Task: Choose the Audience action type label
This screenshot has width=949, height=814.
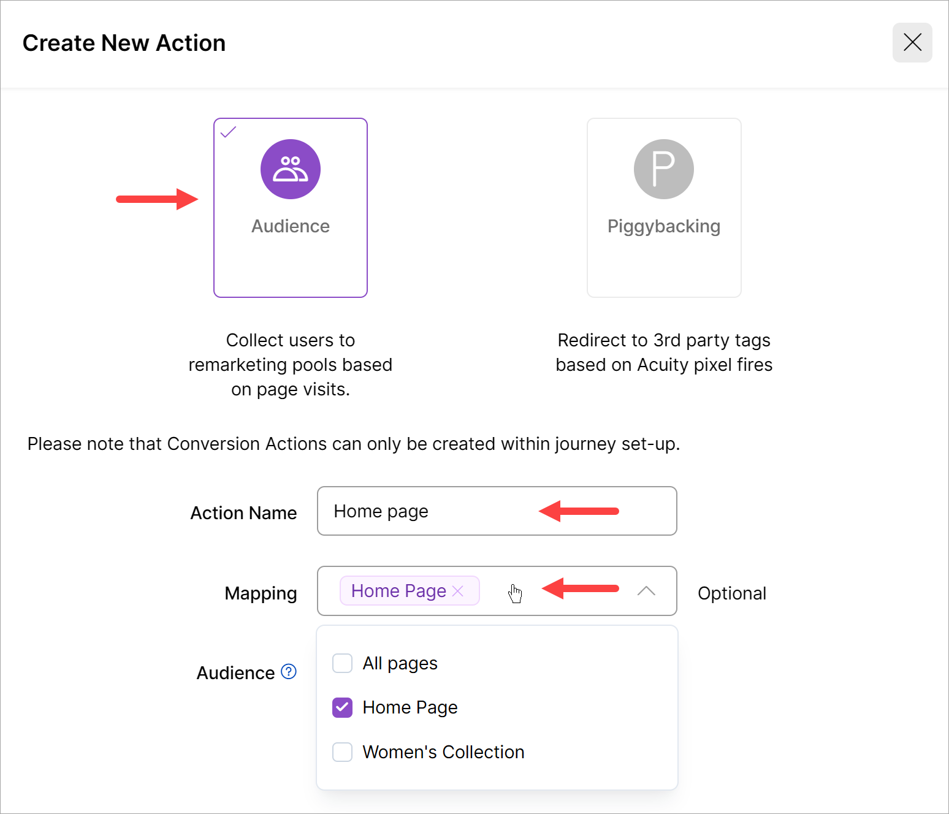Action: (290, 226)
